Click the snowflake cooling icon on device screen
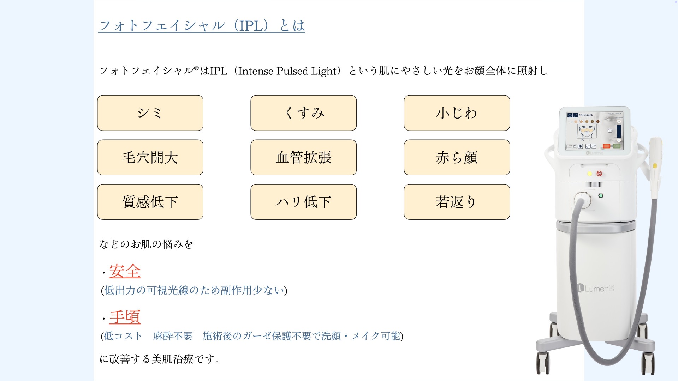This screenshot has width=678, height=381. (x=580, y=146)
